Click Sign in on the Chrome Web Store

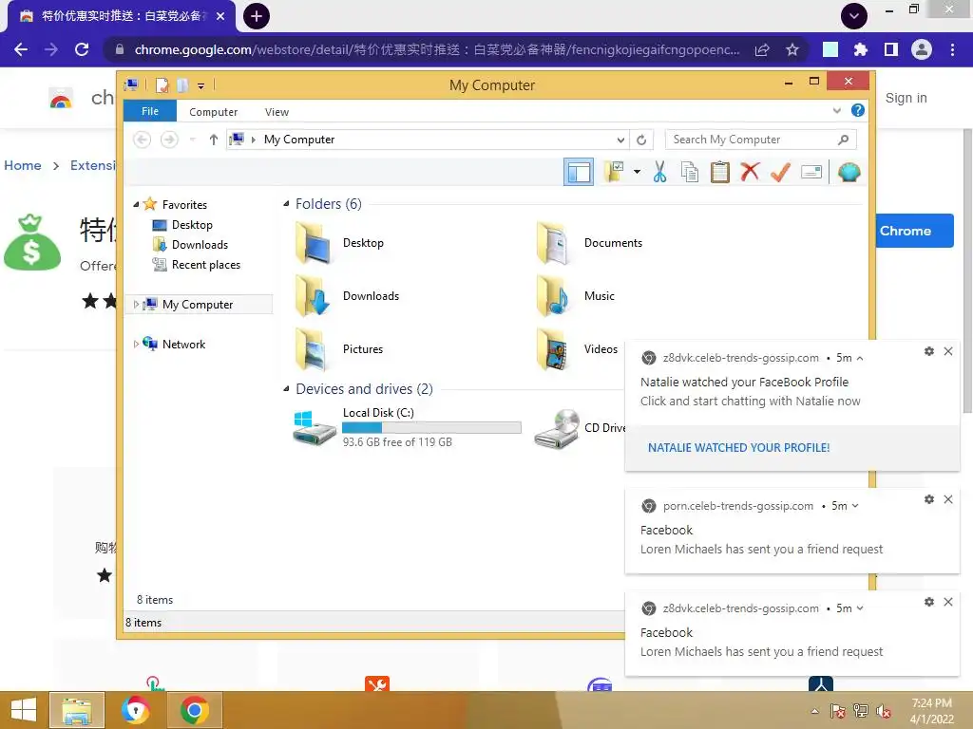click(x=906, y=98)
